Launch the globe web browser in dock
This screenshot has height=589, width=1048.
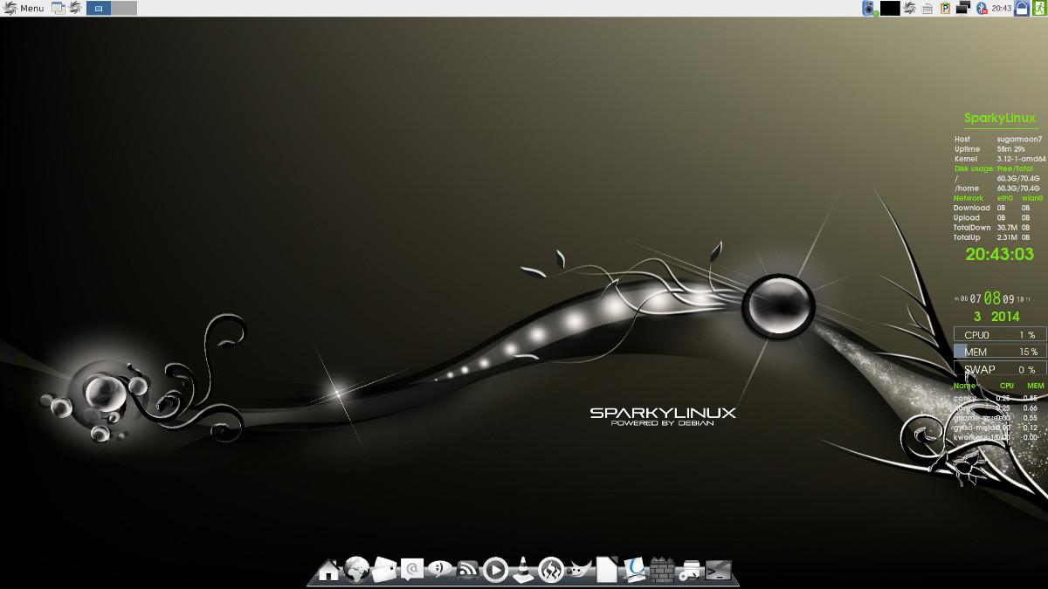tap(356, 569)
